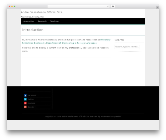Viewport: 166px width, 140px height.
Task: Close the window with red button
Action: pos(10,6)
